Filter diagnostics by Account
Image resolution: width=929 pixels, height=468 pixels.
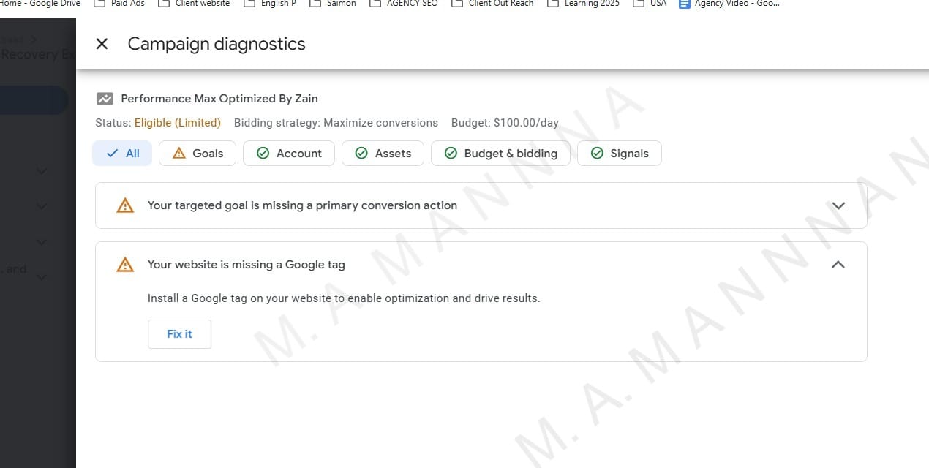pos(288,154)
